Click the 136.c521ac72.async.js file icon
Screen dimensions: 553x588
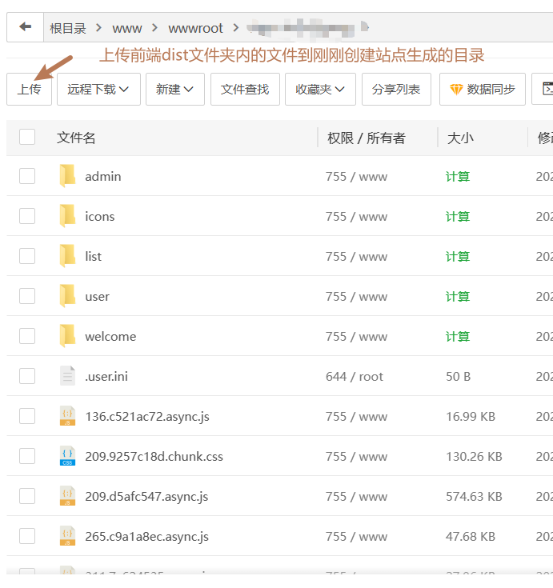67,416
